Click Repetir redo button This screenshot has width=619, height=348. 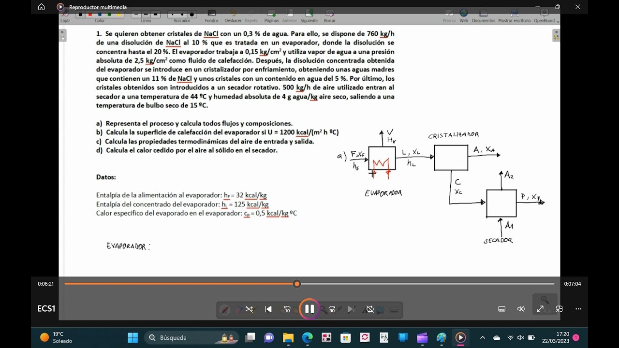tap(251, 16)
